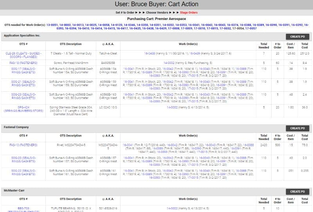The image size is (313, 212).
Task: Open work order 14-0346 in OTS needed list
Action: (x=130, y=25)
